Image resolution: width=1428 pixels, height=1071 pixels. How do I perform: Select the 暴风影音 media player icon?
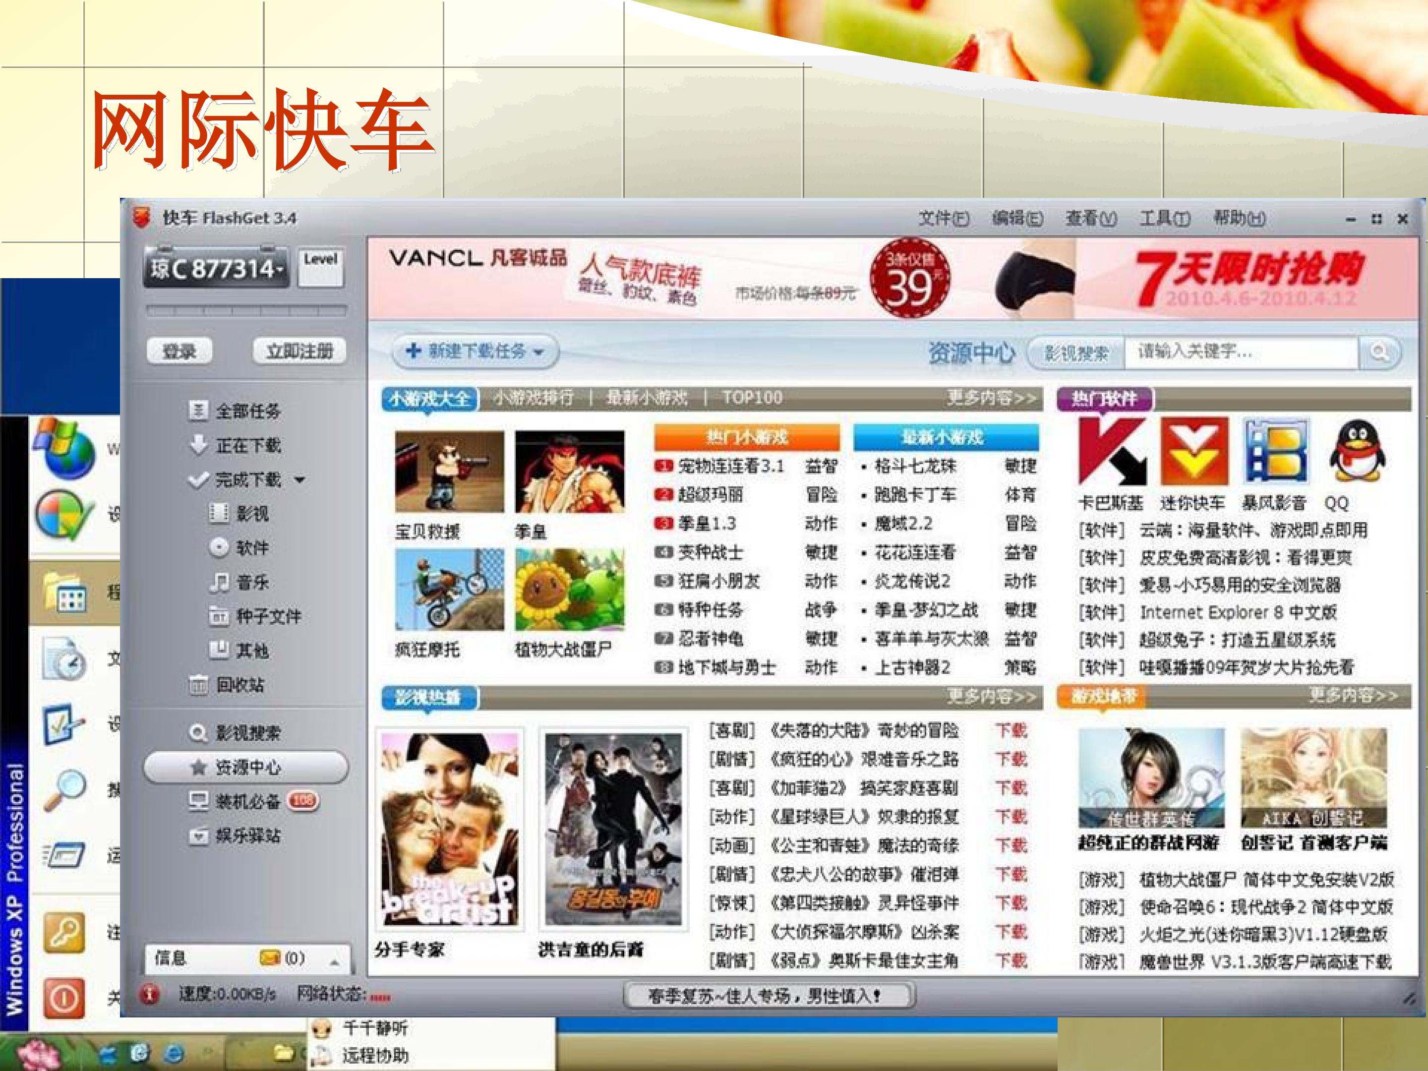pos(1276,451)
